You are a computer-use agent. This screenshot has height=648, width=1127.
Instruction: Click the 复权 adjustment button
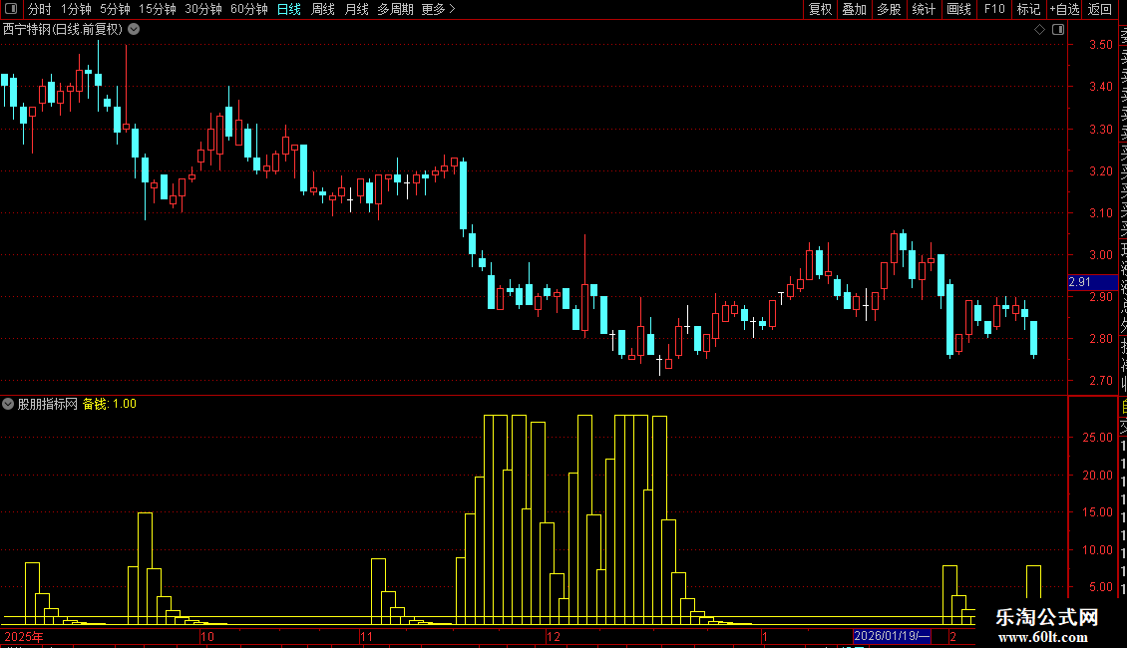820,9
